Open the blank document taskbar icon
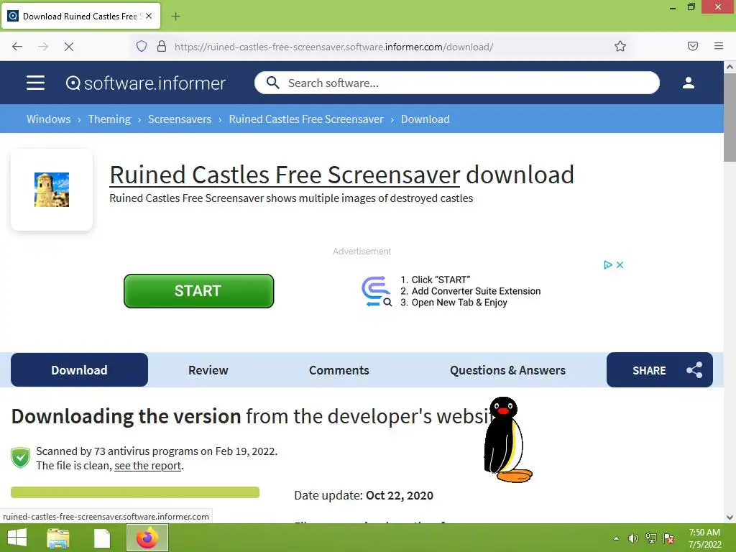 click(x=101, y=538)
